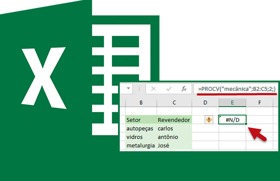Select column E header

[232, 103]
